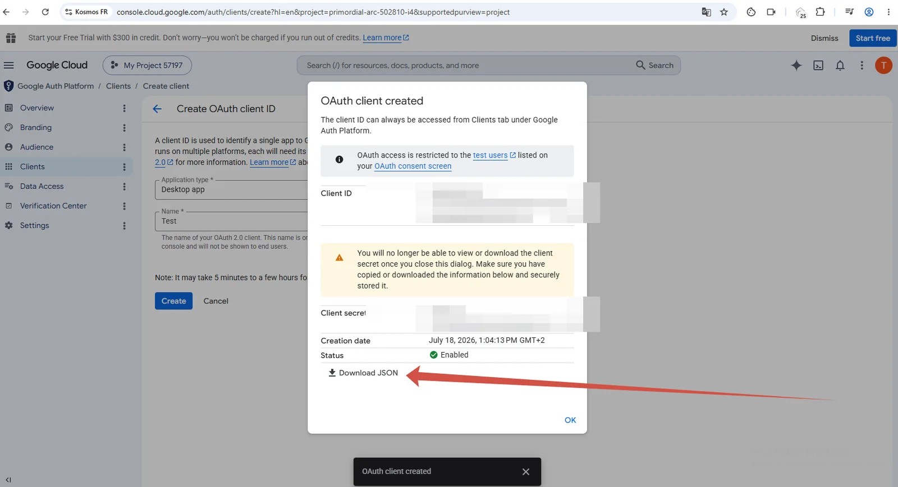Image resolution: width=898 pixels, height=487 pixels.
Task: Go to the Clients breadcrumb
Action: 118,86
